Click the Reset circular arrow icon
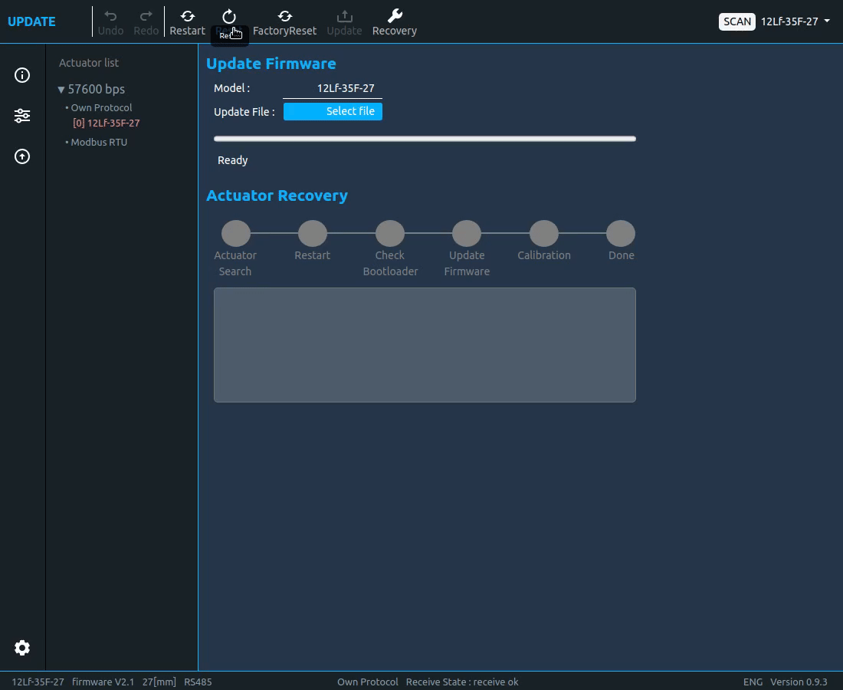Screen dimensions: 843x690 229,16
